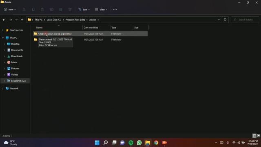261x147 pixels.
Task: Open the weather widget
Action: [x=10, y=143]
